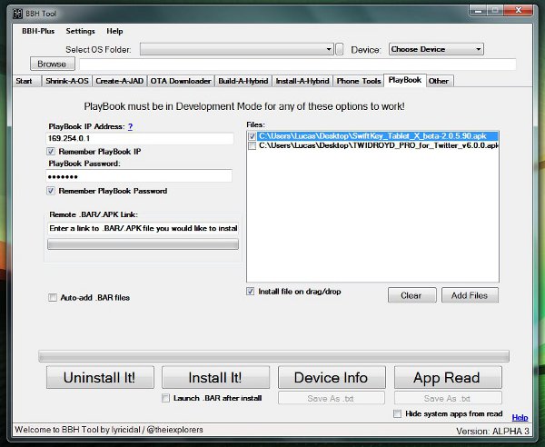The height and width of the screenshot is (447, 545).
Task: Click the Clear button
Action: coord(411,295)
